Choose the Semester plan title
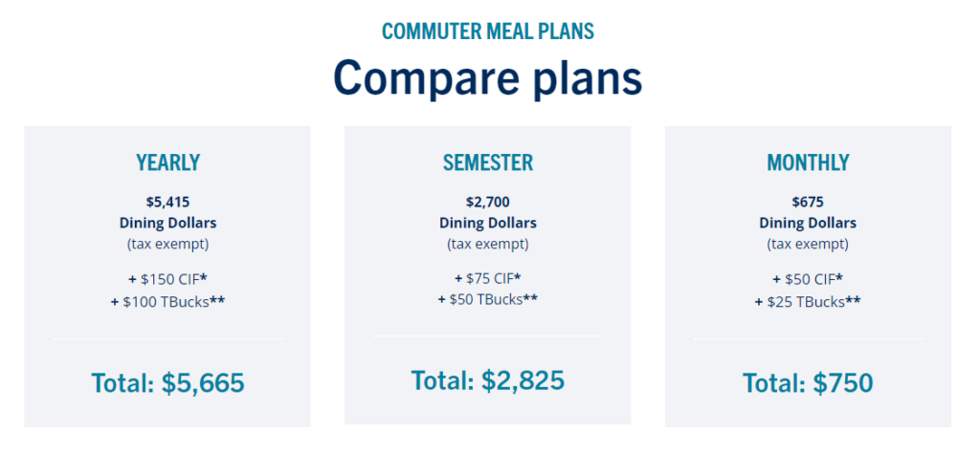The image size is (980, 454). point(487,163)
